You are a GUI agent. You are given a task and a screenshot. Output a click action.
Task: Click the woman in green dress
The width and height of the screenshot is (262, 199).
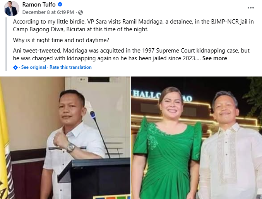click(168, 143)
